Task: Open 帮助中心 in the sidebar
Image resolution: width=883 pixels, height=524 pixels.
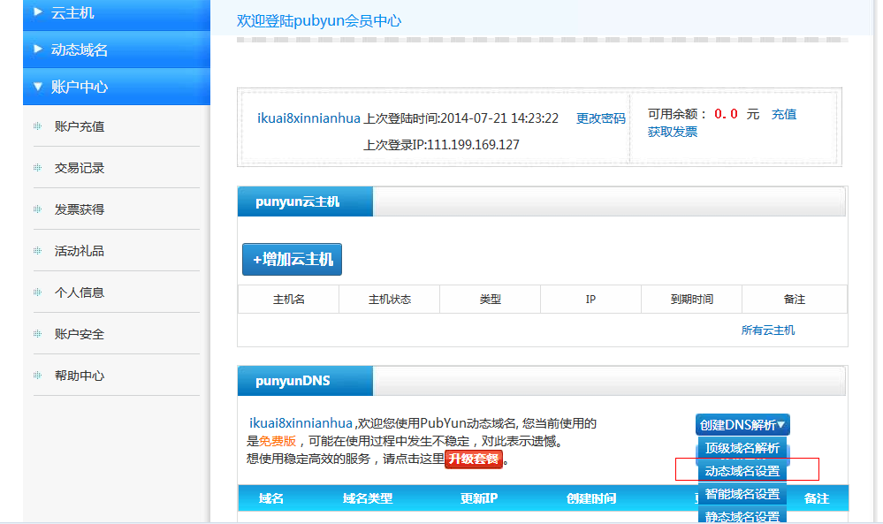Action: [x=80, y=376]
